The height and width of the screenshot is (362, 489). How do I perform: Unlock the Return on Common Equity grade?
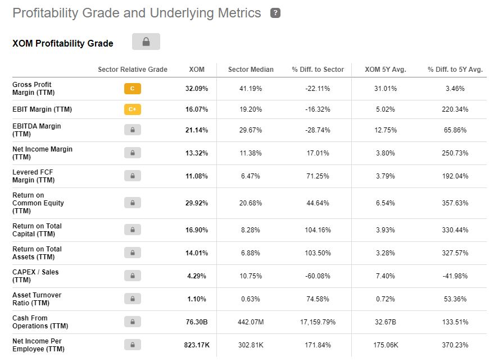coord(133,203)
